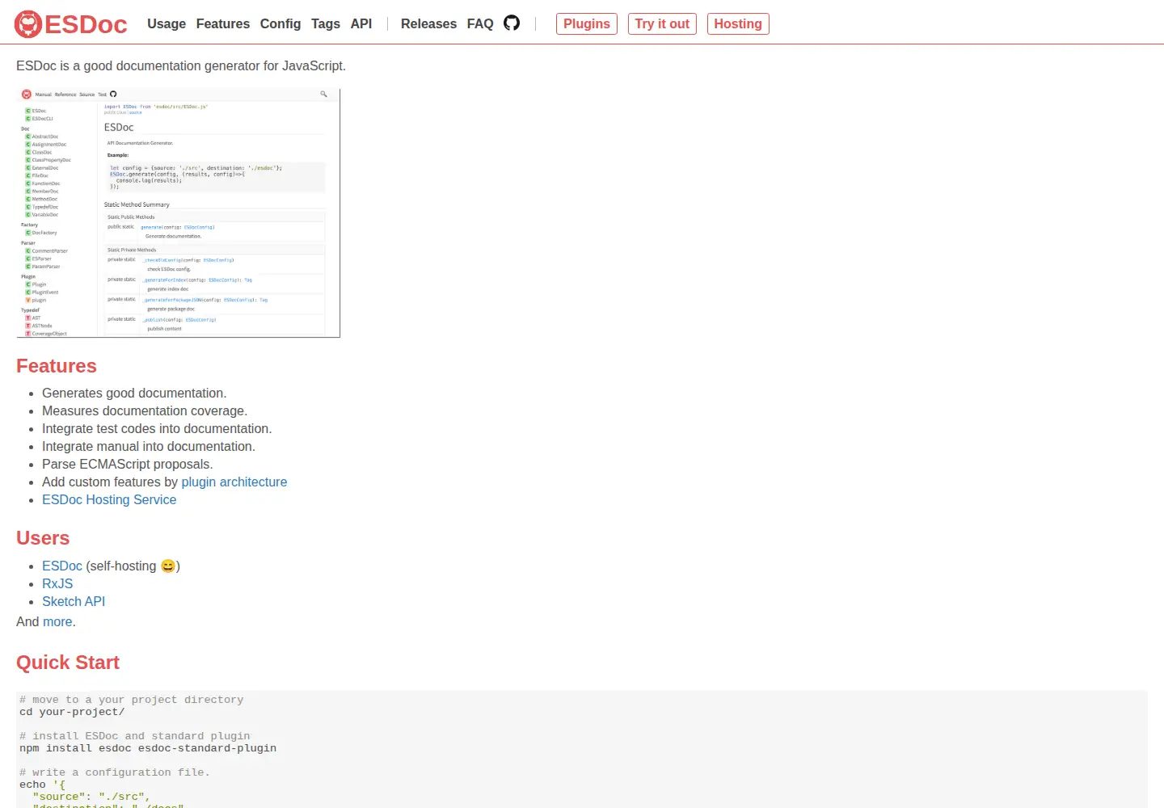Click 'Integrate test codes into documentation.' text

(157, 428)
